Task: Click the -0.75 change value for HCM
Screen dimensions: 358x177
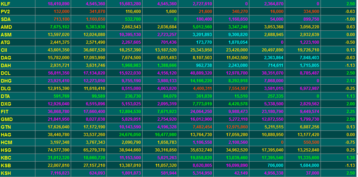Action: point(350,143)
